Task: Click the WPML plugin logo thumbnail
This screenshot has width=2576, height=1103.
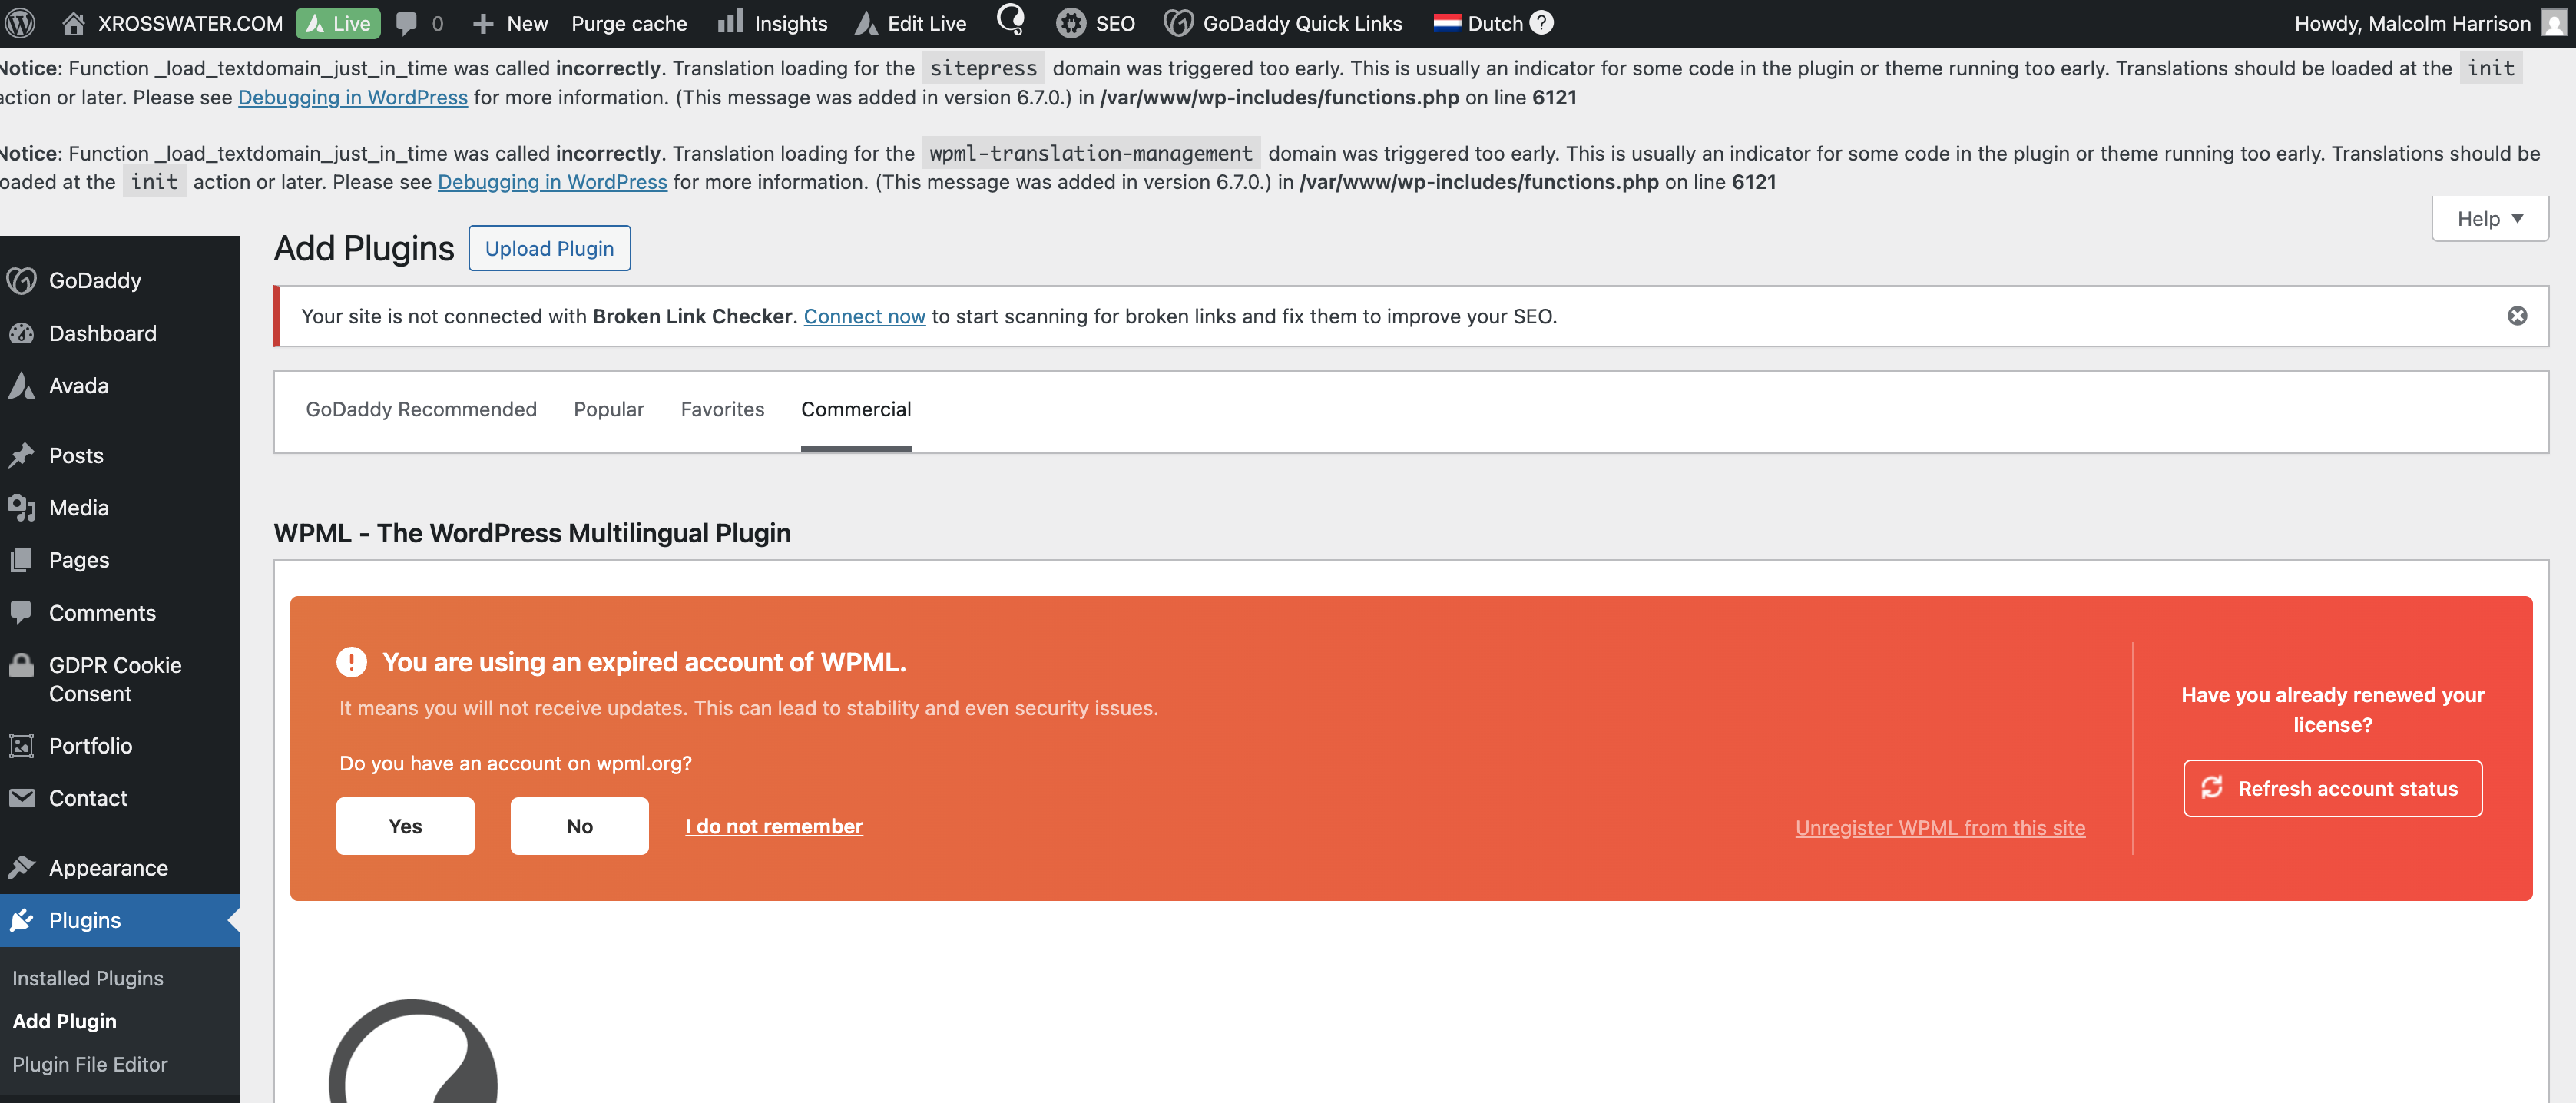Action: pos(413,1051)
